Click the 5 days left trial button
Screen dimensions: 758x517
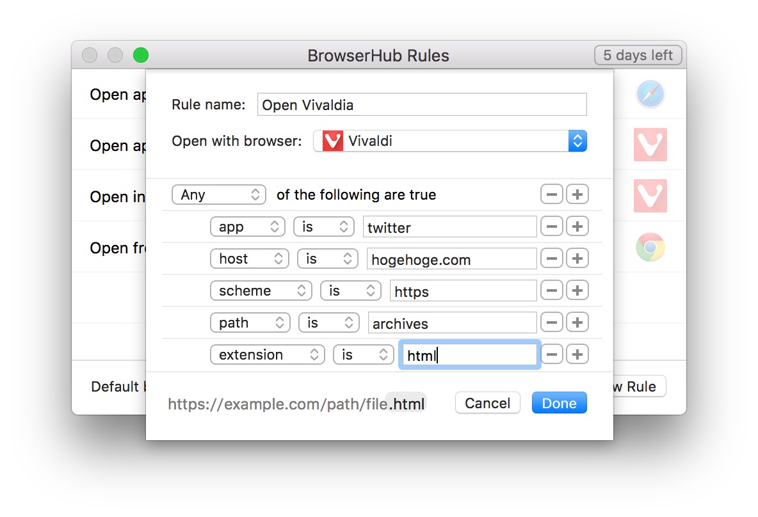[x=638, y=55]
